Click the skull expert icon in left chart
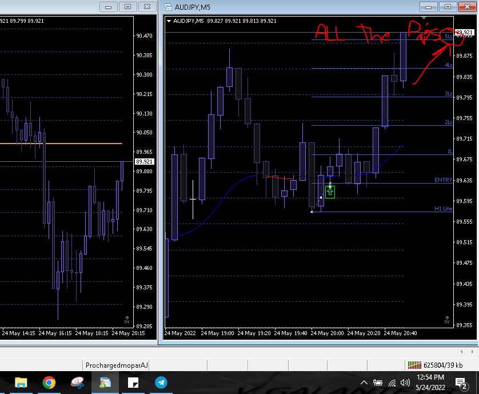The width and height of the screenshot is (479, 394). pos(127,320)
